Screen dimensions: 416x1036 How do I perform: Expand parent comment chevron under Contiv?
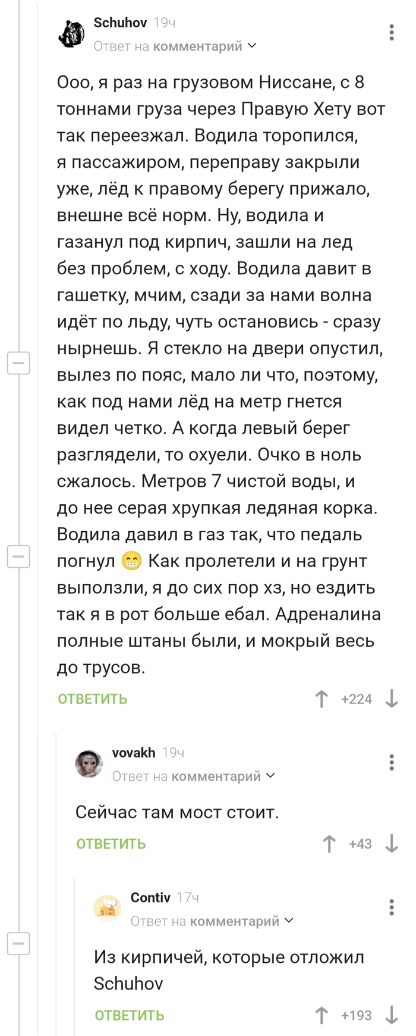pos(289,921)
